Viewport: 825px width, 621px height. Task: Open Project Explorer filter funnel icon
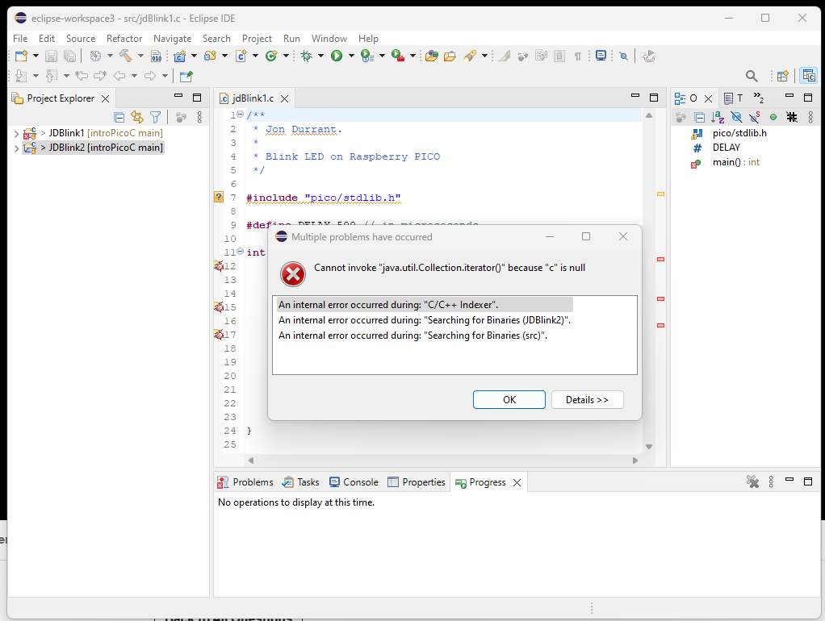click(155, 117)
